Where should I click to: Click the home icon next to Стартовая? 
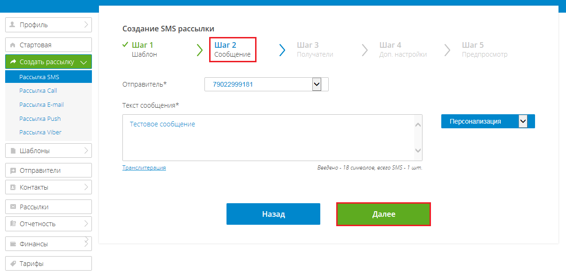(13, 45)
